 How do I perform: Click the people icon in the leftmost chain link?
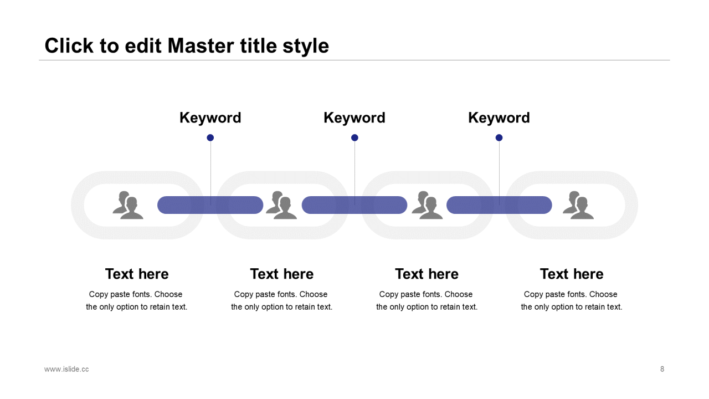coord(129,205)
